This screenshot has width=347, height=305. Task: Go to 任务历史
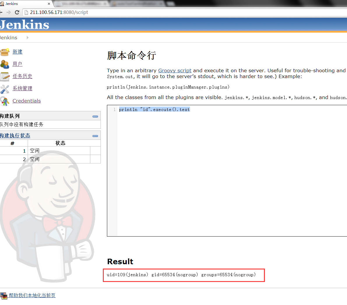tap(22, 76)
